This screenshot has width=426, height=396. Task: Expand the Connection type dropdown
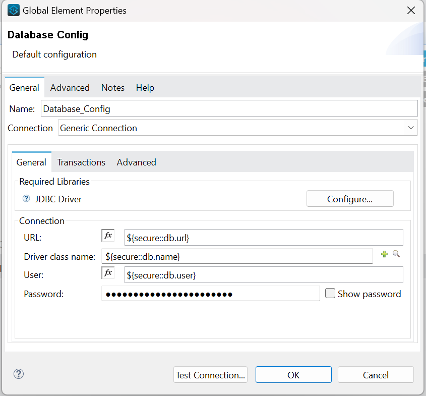[x=410, y=128]
